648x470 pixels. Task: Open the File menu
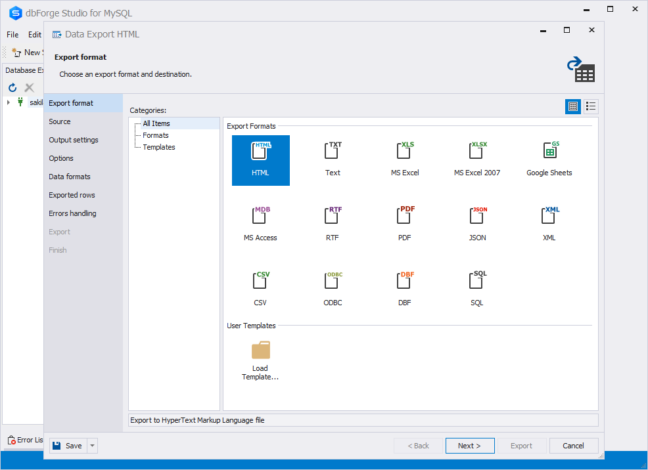12,35
